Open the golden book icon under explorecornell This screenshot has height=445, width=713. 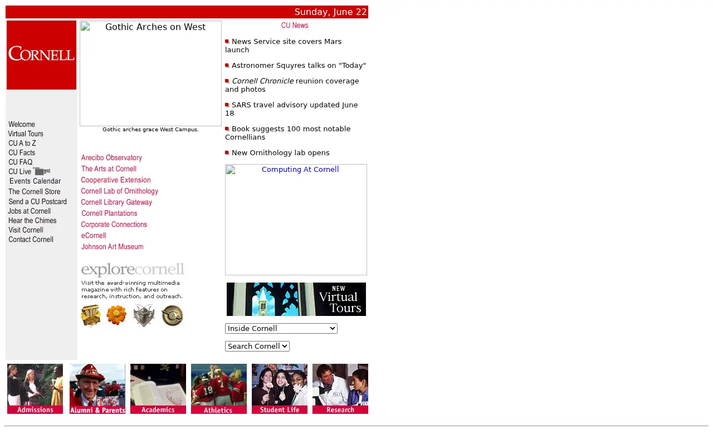[91, 316]
